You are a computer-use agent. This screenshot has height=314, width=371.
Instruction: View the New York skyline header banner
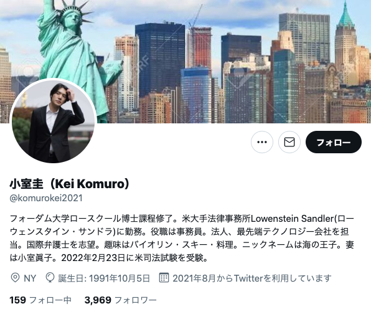point(185,62)
